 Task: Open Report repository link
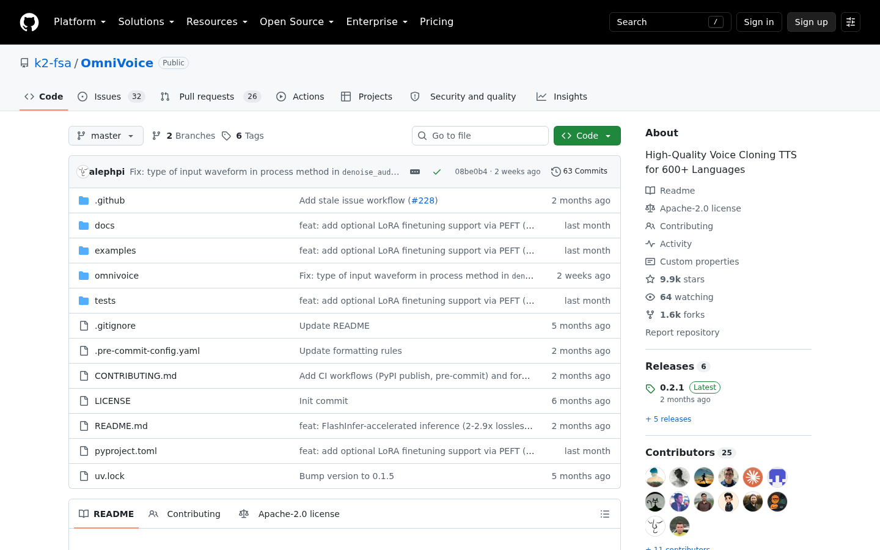pyautogui.click(x=682, y=332)
